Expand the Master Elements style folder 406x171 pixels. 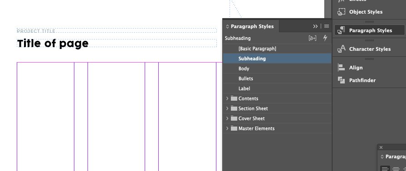tap(227, 128)
